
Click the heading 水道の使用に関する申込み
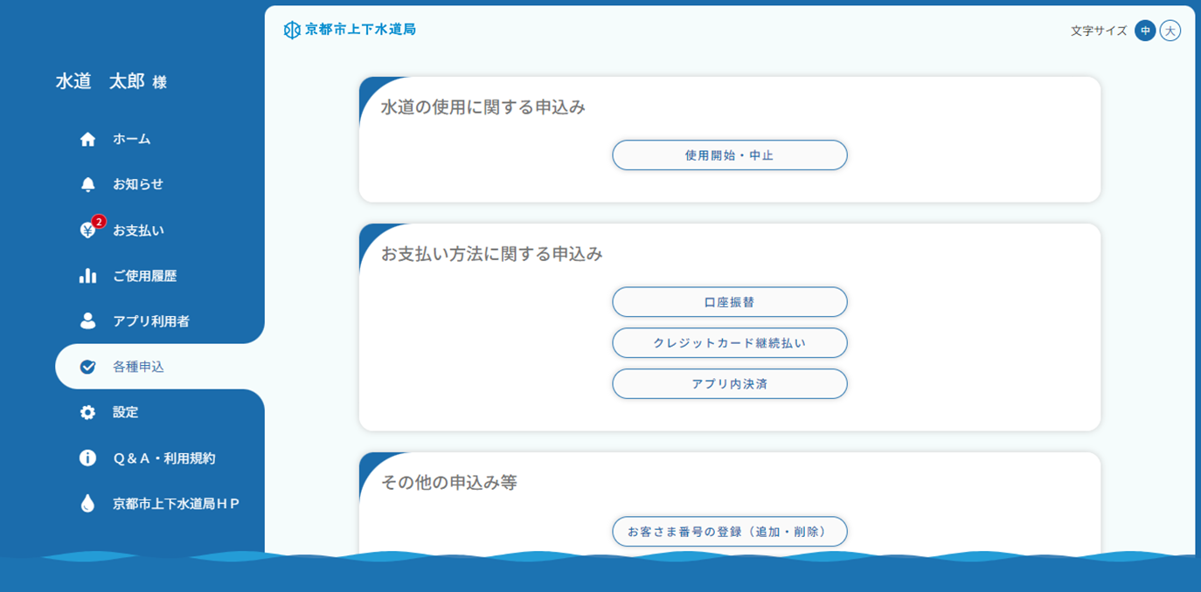click(x=483, y=107)
